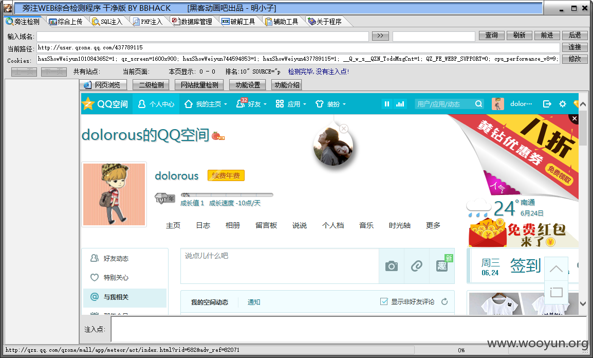Viewport: 593px width, 358px height.
Task: Close the couple photo bubble
Action: [343, 129]
